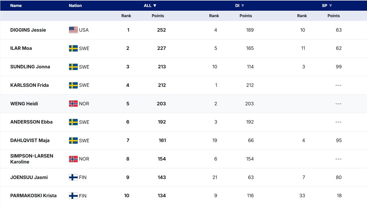Viewport: 367px width, 205px height.
Task: Click the USA flag icon beside Diggins
Action: [x=73, y=30]
